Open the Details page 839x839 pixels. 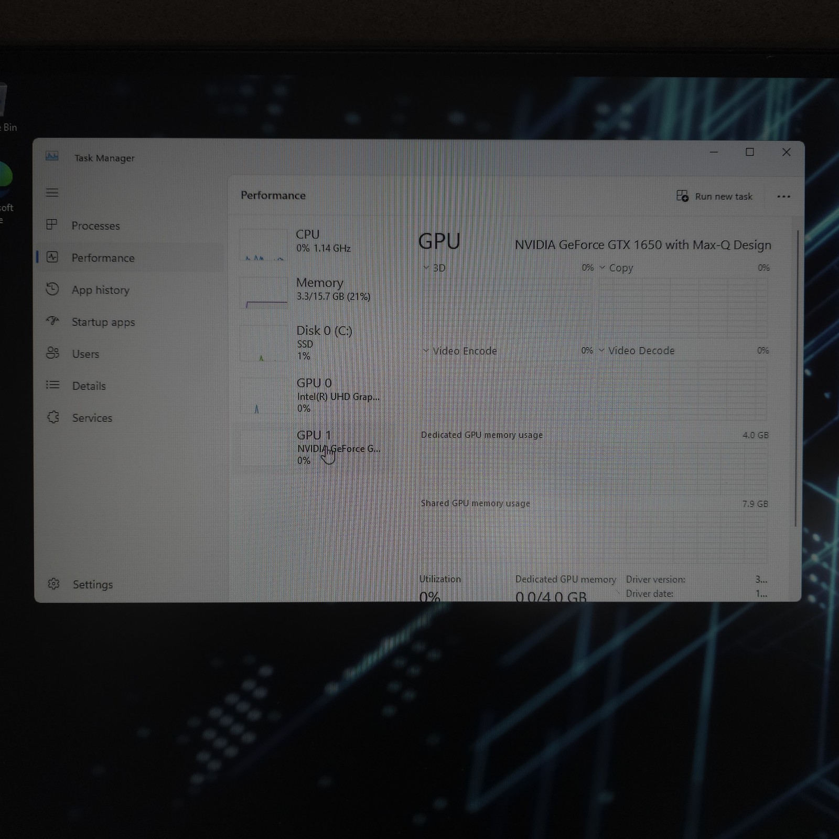pos(130,386)
